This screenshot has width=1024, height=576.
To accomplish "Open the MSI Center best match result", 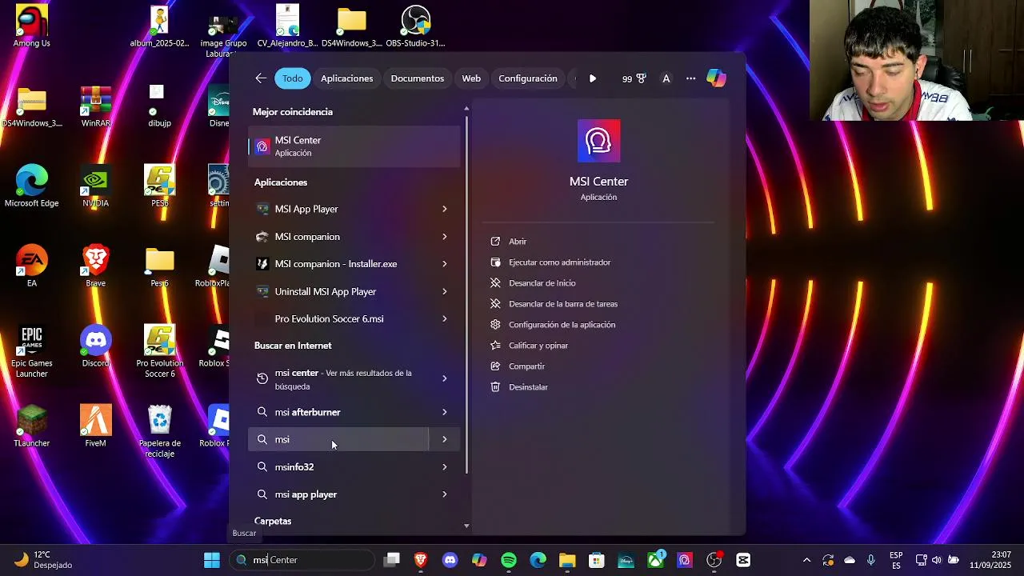I will 354,146.
